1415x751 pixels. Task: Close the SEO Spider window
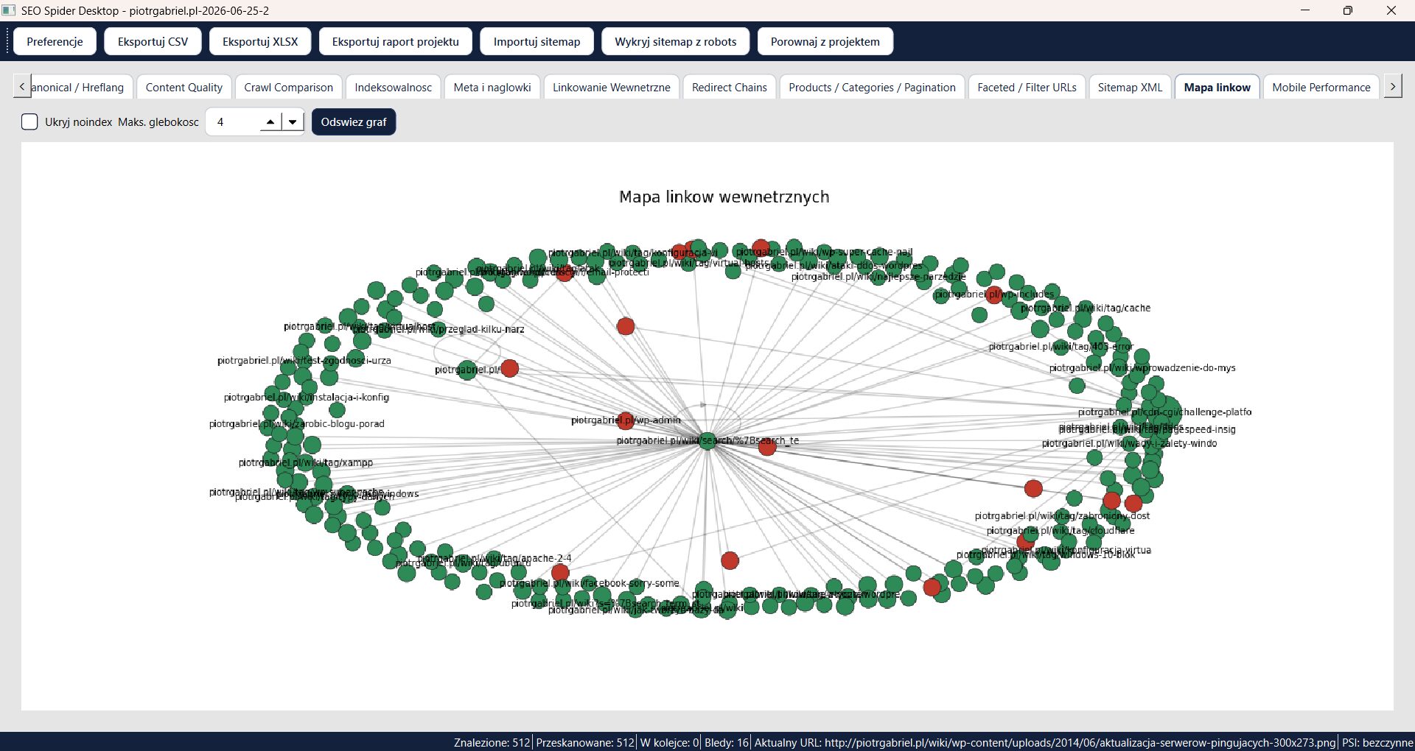coord(1391,10)
